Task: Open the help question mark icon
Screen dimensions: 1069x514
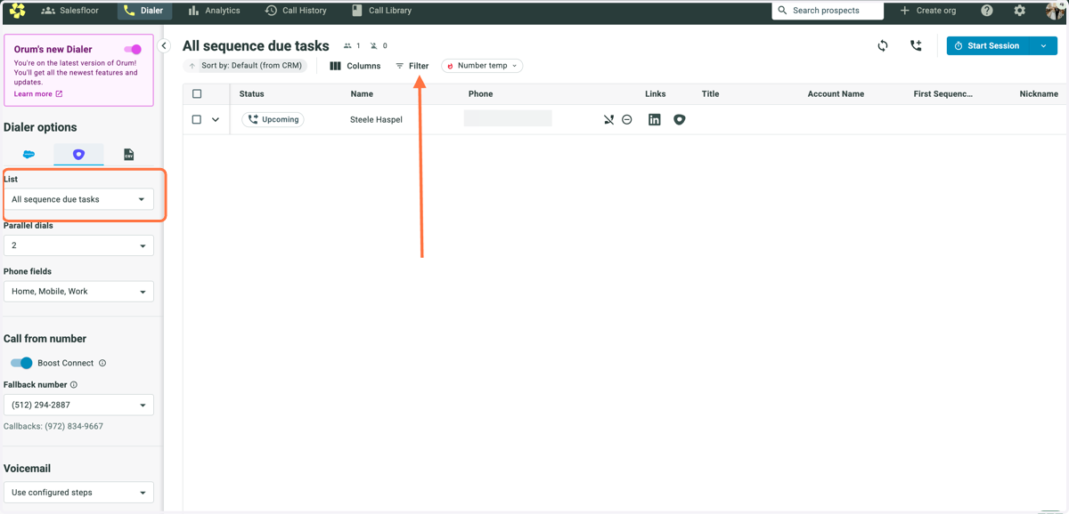Action: pyautogui.click(x=987, y=11)
